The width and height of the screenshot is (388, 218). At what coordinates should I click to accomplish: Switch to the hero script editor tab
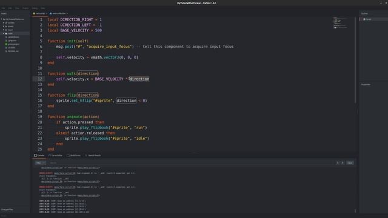point(40,13)
